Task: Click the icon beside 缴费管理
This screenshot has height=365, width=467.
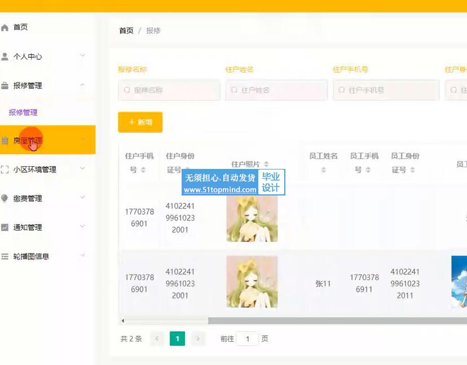Action: tap(5, 198)
